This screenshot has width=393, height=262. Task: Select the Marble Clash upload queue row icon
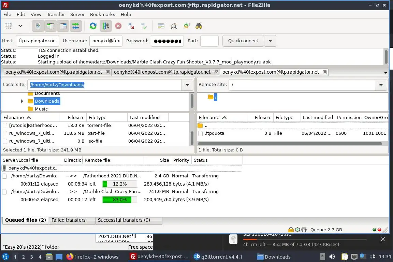pyautogui.click(x=4, y=192)
